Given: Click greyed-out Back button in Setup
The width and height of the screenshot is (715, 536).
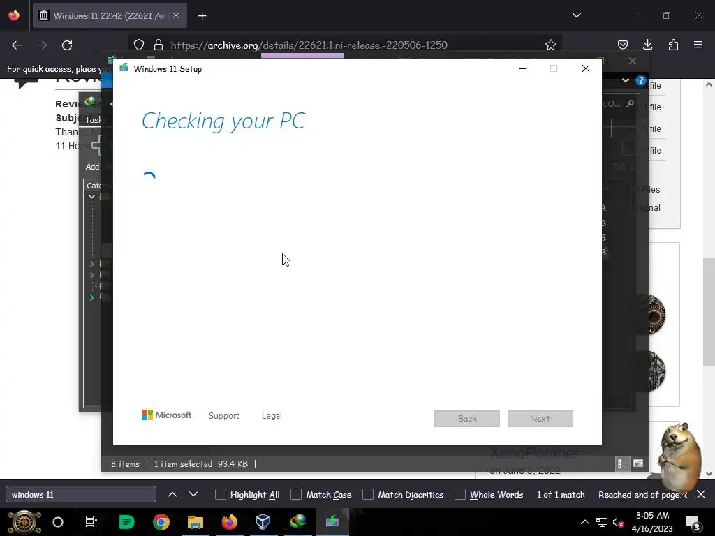Looking at the screenshot, I should tap(467, 419).
